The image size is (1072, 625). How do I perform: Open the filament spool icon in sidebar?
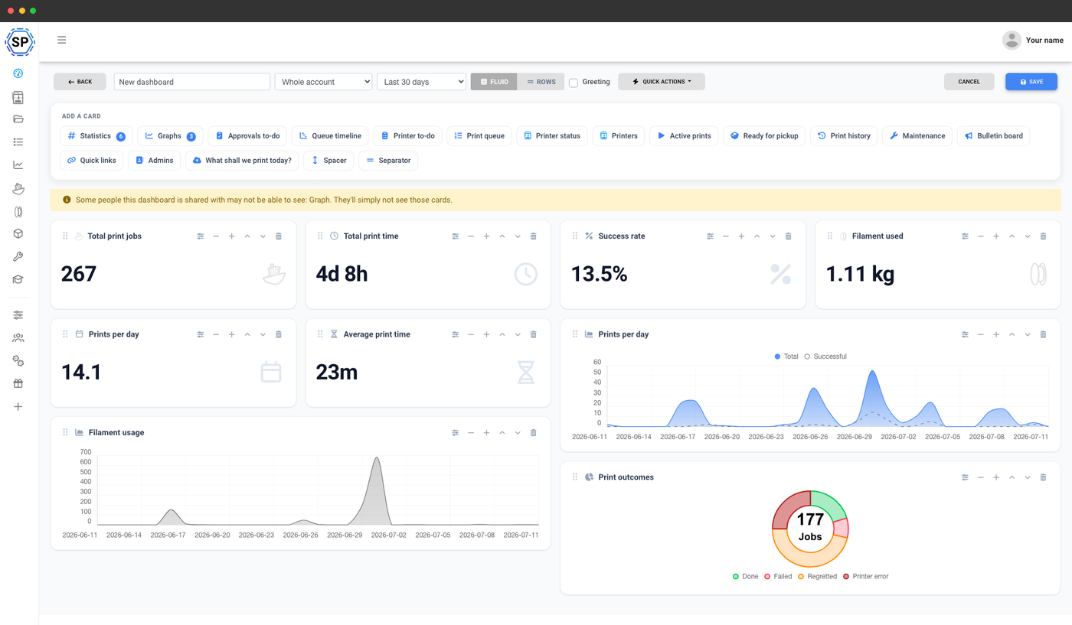pyautogui.click(x=18, y=211)
